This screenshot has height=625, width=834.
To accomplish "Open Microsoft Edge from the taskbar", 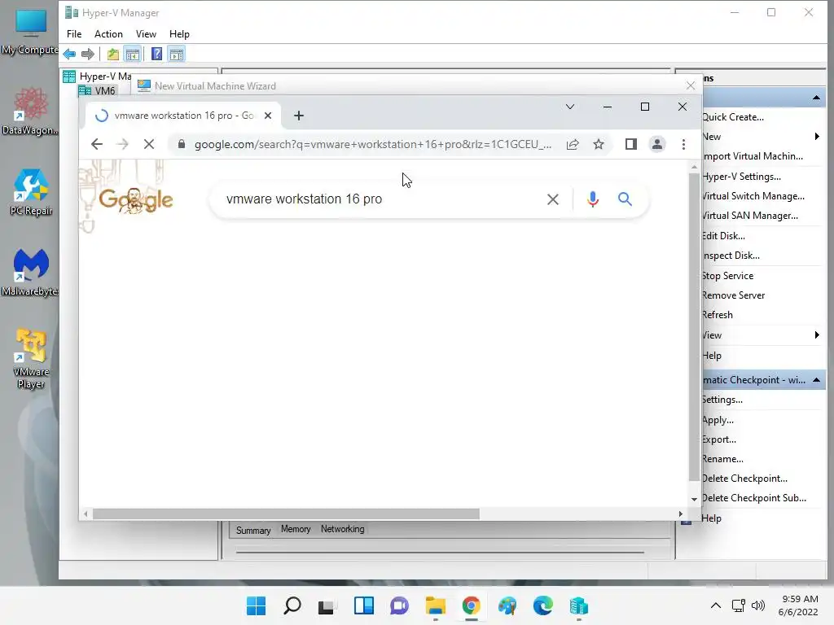I will click(542, 605).
